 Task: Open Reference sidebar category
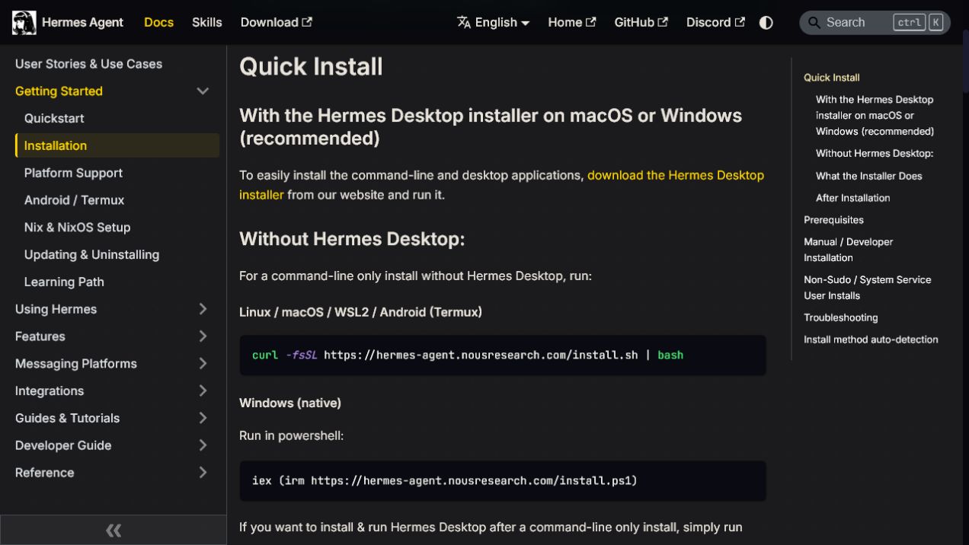(44, 473)
